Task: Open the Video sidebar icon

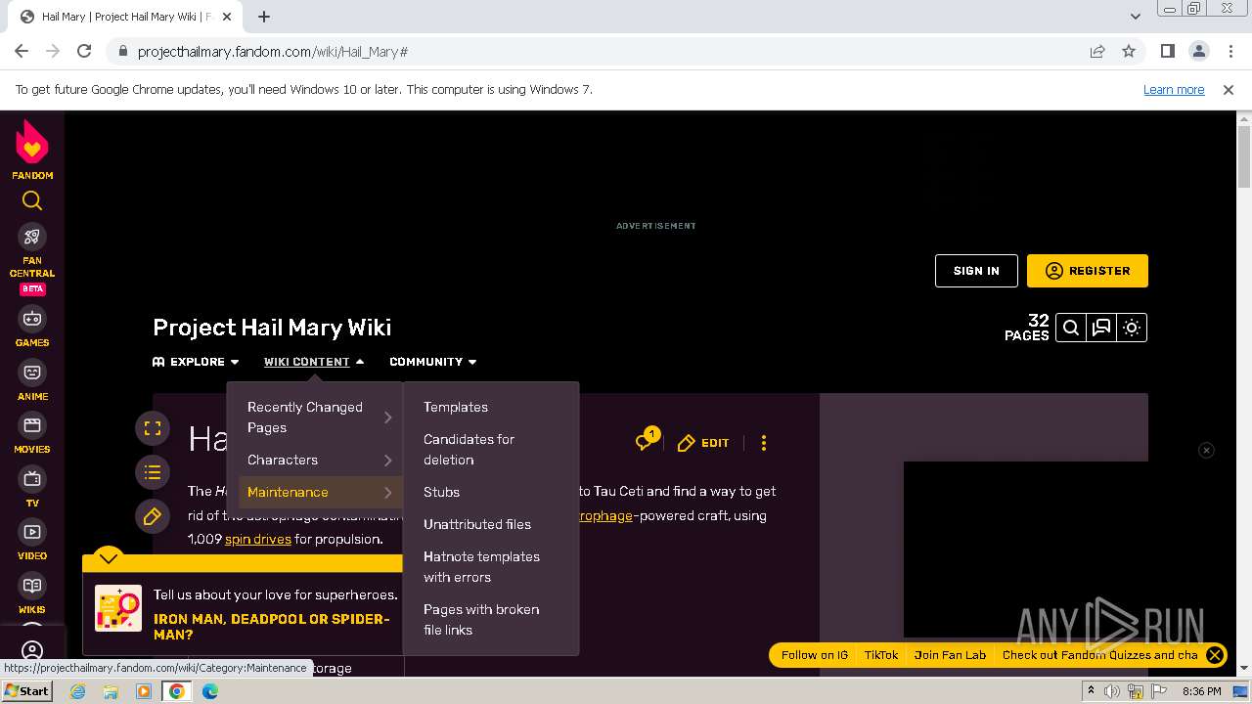Action: coord(32,532)
